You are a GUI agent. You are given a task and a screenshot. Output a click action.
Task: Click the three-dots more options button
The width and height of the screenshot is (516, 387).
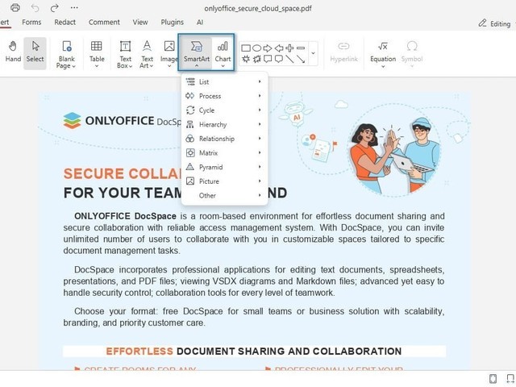74,7
